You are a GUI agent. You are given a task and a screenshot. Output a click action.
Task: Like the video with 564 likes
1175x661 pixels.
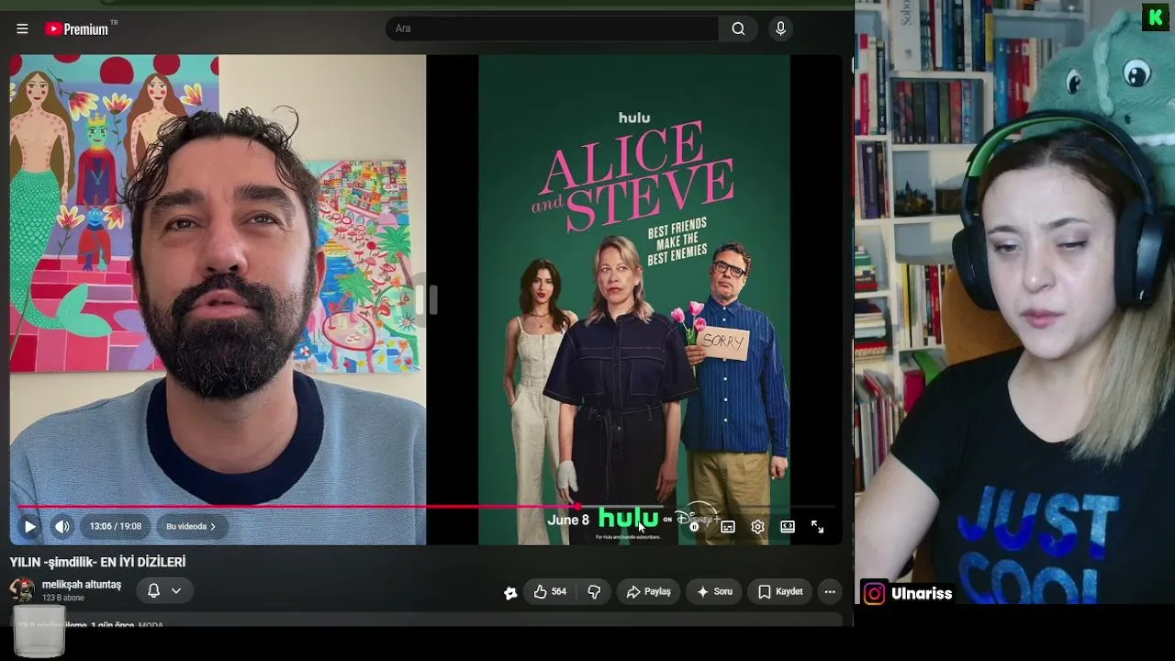pyautogui.click(x=549, y=592)
